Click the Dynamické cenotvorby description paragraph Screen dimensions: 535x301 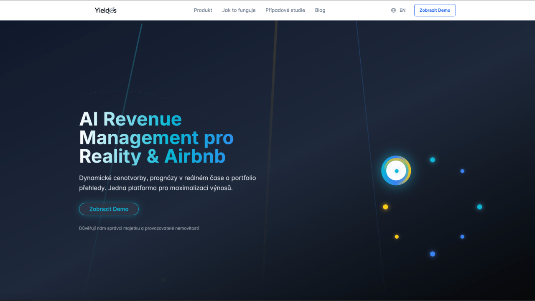click(x=168, y=183)
